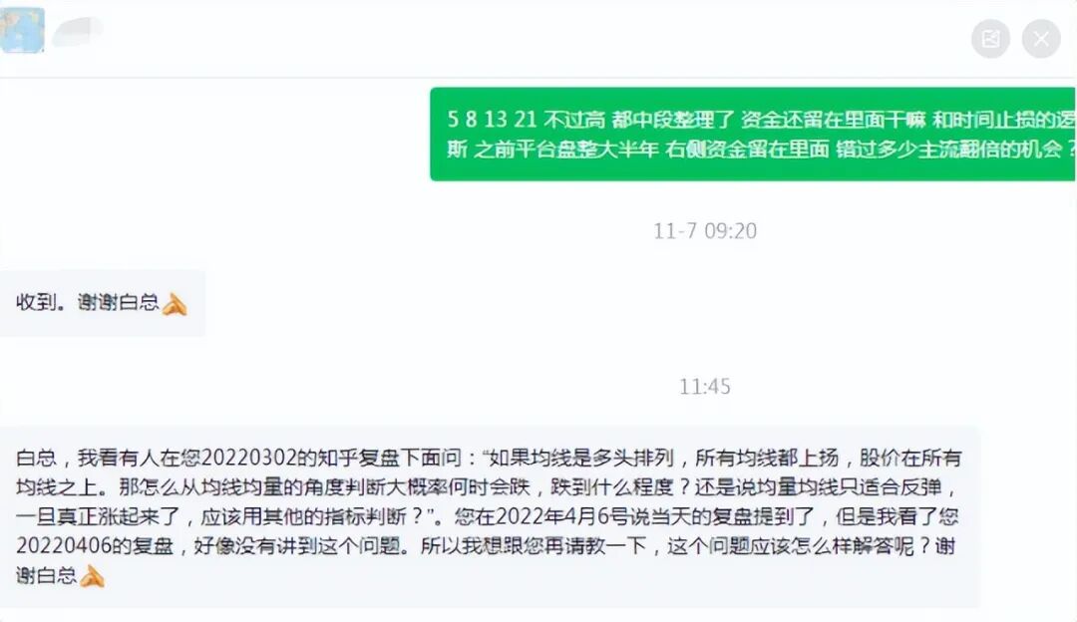Click the header bar between avatar and icons
1077x622 pixels.
tap(538, 39)
